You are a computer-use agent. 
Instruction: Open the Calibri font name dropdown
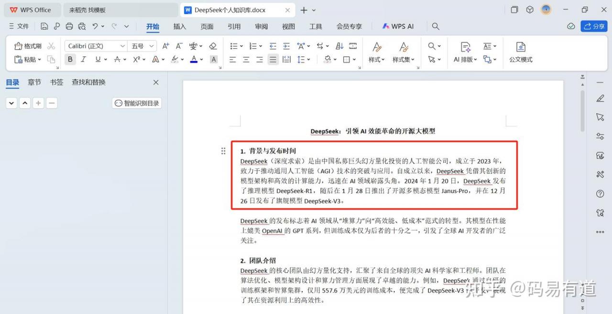122,46
